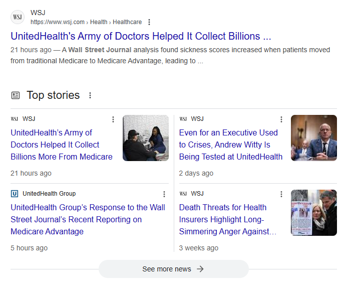This screenshot has width=355, height=288.
Task: Click the 'UnitedHealth Group' source name
Action: coord(49,194)
